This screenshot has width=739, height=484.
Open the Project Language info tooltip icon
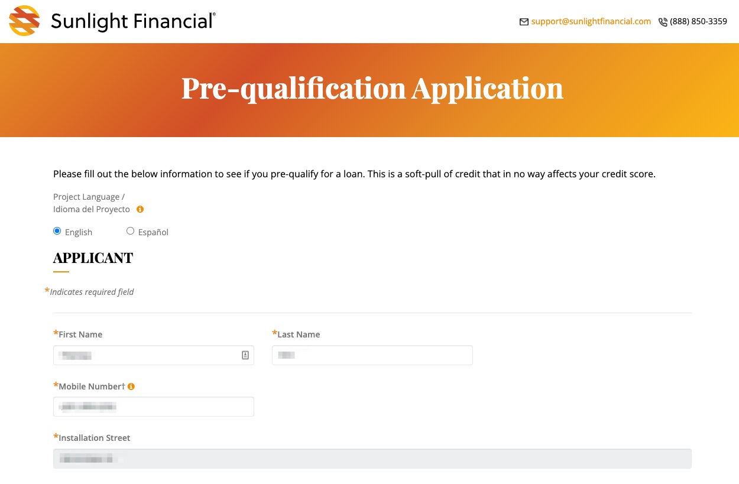(140, 209)
